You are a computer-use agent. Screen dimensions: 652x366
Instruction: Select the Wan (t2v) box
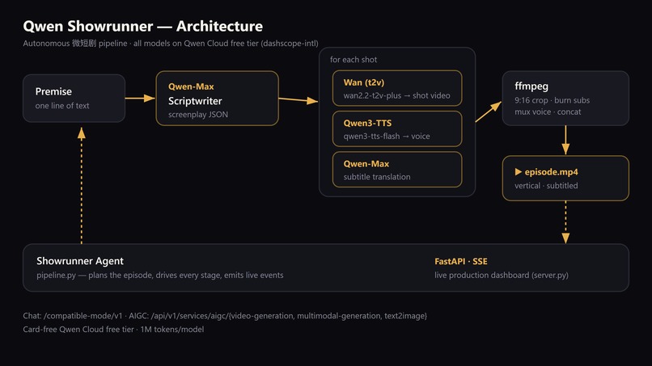click(x=397, y=88)
